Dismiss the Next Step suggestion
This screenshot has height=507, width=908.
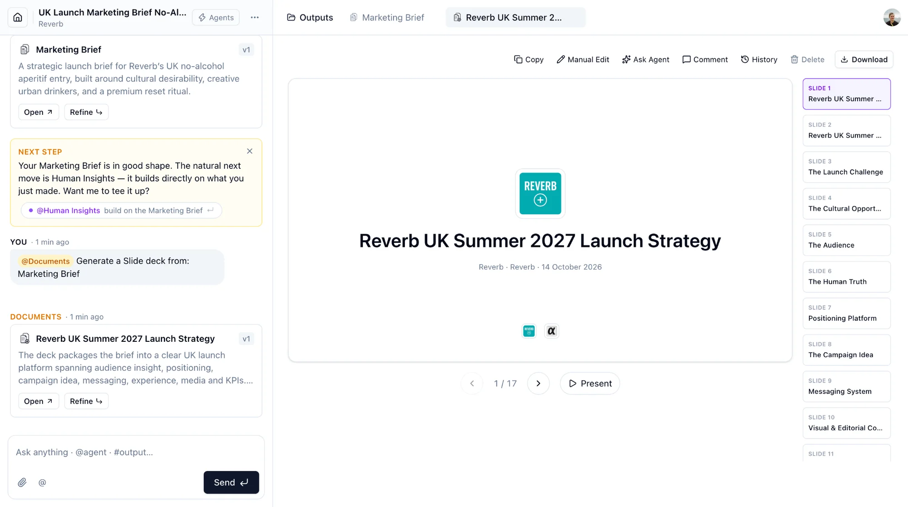(x=250, y=151)
